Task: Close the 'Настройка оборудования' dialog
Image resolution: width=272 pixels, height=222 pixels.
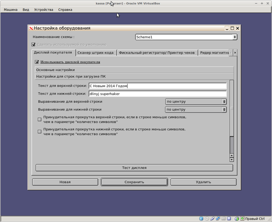Action: coord(238,28)
